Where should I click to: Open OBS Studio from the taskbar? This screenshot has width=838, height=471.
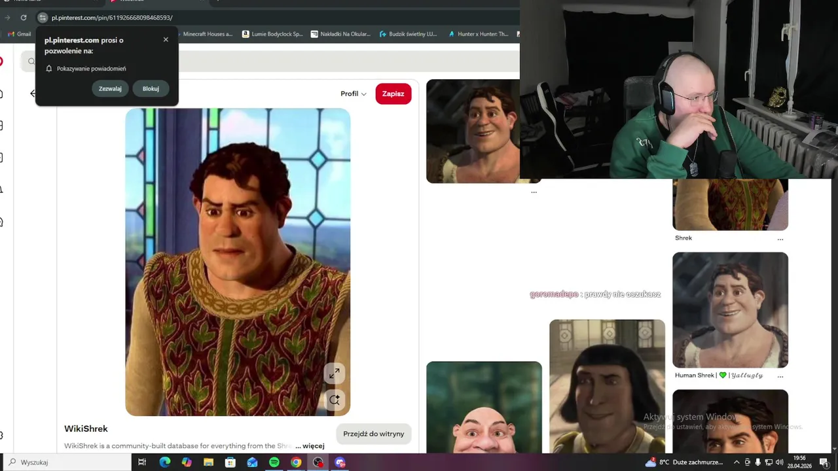(x=318, y=462)
